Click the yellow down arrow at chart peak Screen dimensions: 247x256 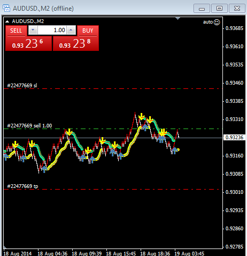tap(142, 116)
